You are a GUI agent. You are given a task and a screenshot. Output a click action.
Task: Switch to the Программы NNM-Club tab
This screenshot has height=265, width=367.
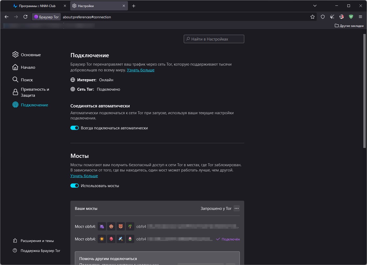pyautogui.click(x=37, y=6)
